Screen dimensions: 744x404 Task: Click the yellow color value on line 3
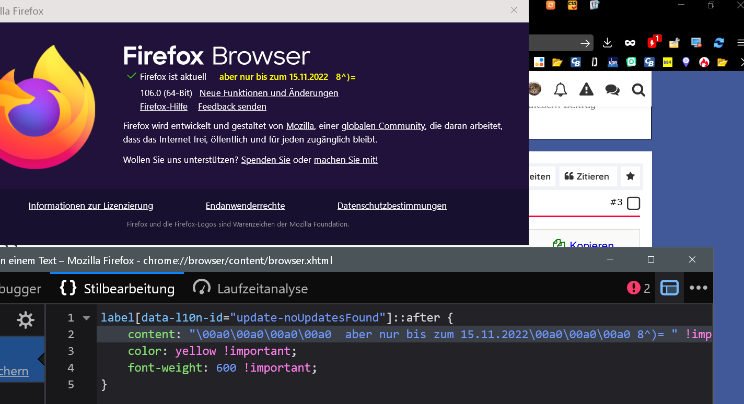click(x=196, y=351)
